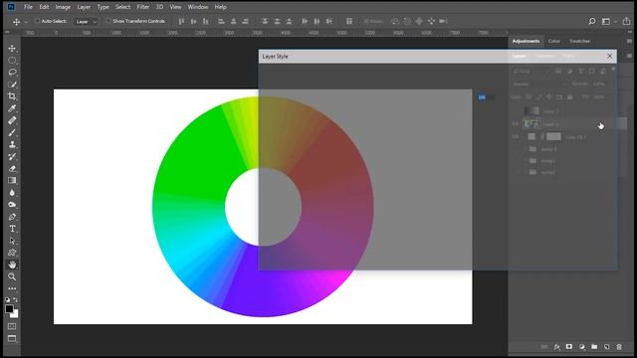Select the History Brush tool
Screen dimensions: 637x358
(12, 157)
